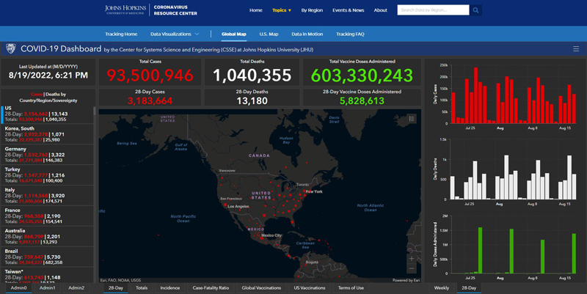Zoom in on the map
Viewport: 587px width, 294px height.
point(411,259)
